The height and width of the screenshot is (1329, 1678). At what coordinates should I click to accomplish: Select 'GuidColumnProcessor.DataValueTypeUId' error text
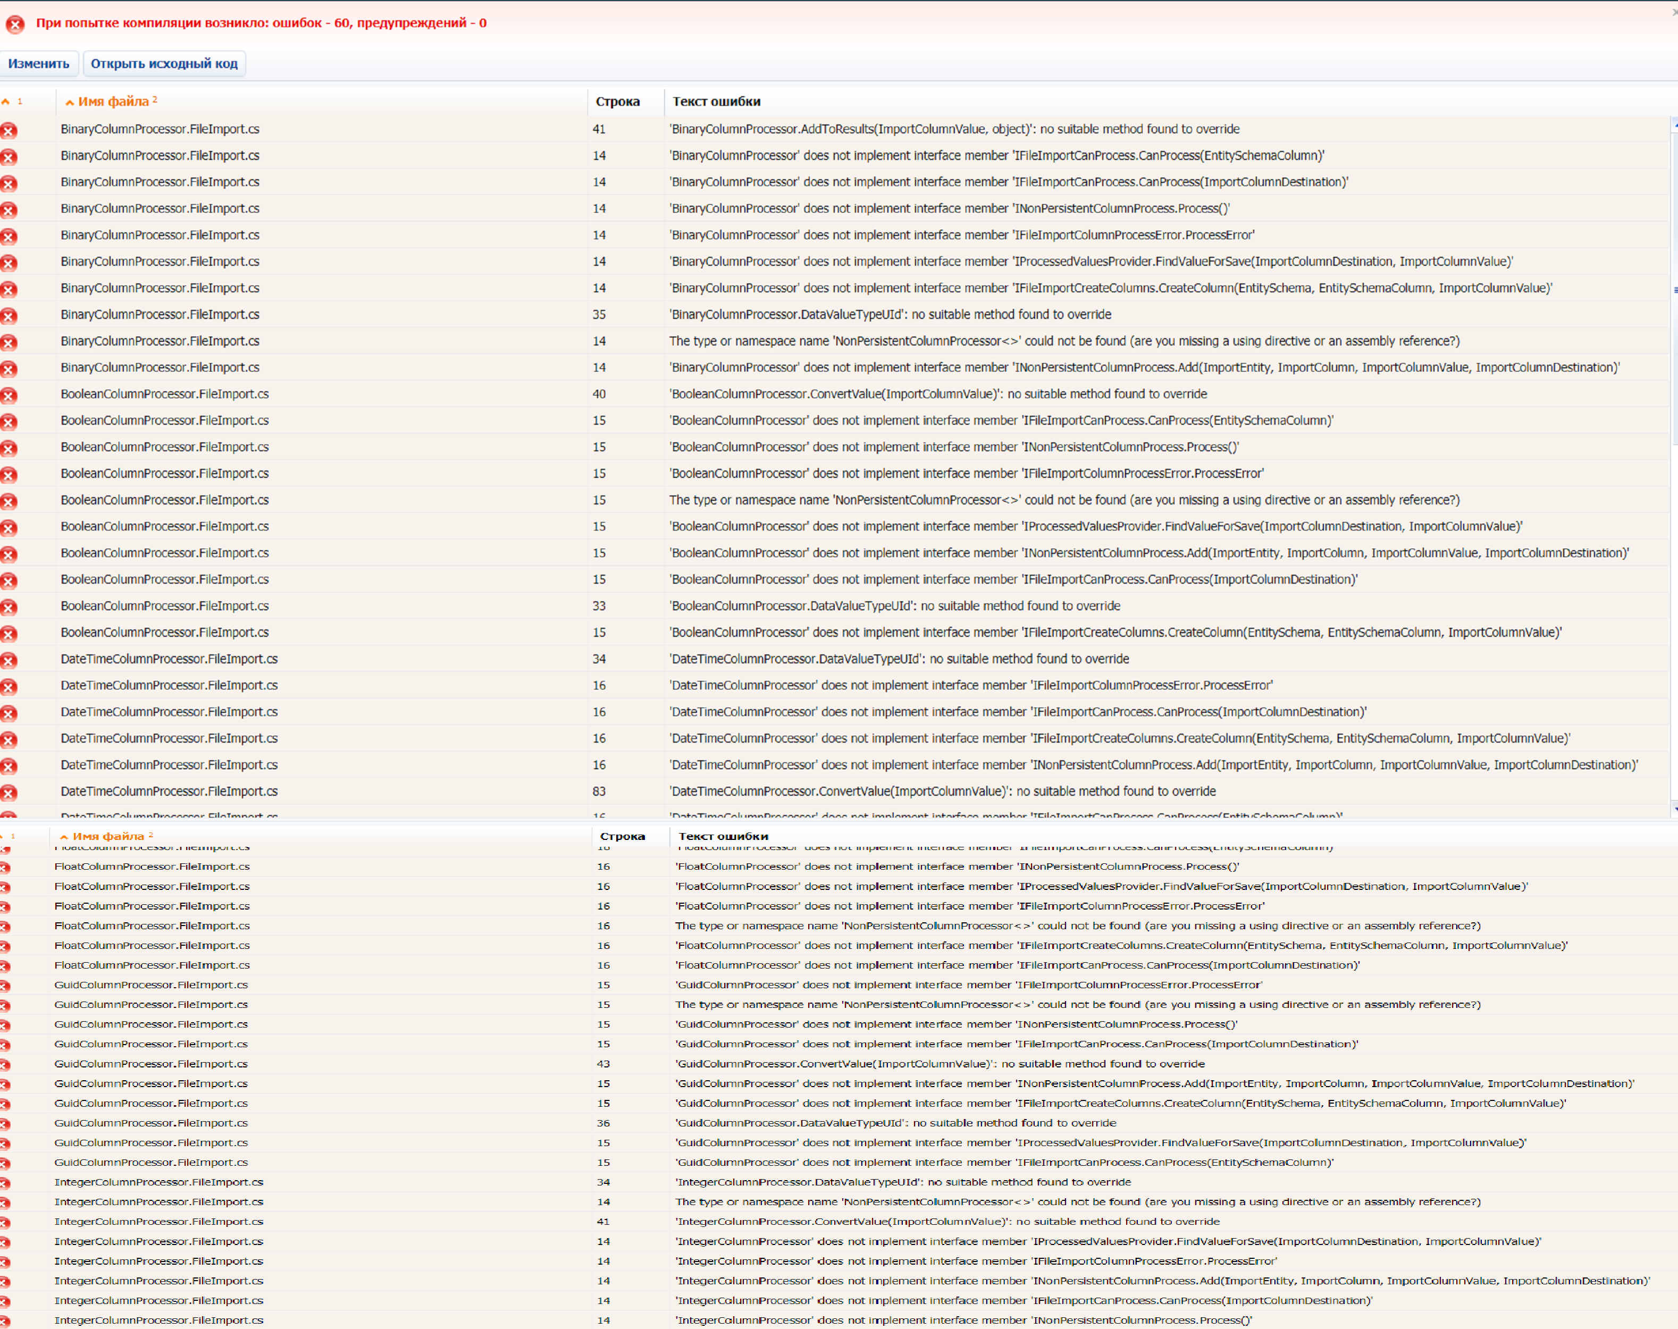(895, 1123)
